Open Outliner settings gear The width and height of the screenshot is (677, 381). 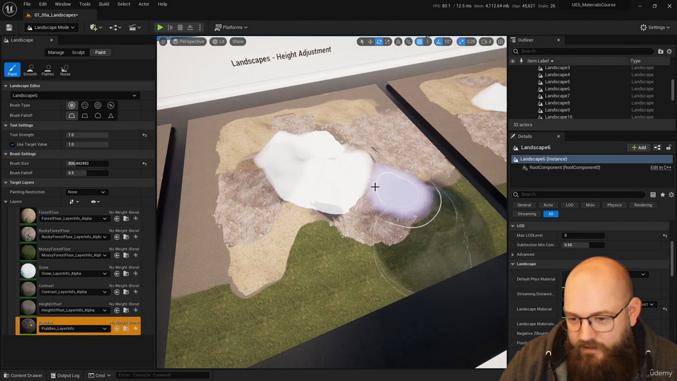coord(670,51)
